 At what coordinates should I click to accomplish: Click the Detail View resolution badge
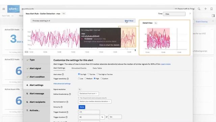click(x=156, y=23)
